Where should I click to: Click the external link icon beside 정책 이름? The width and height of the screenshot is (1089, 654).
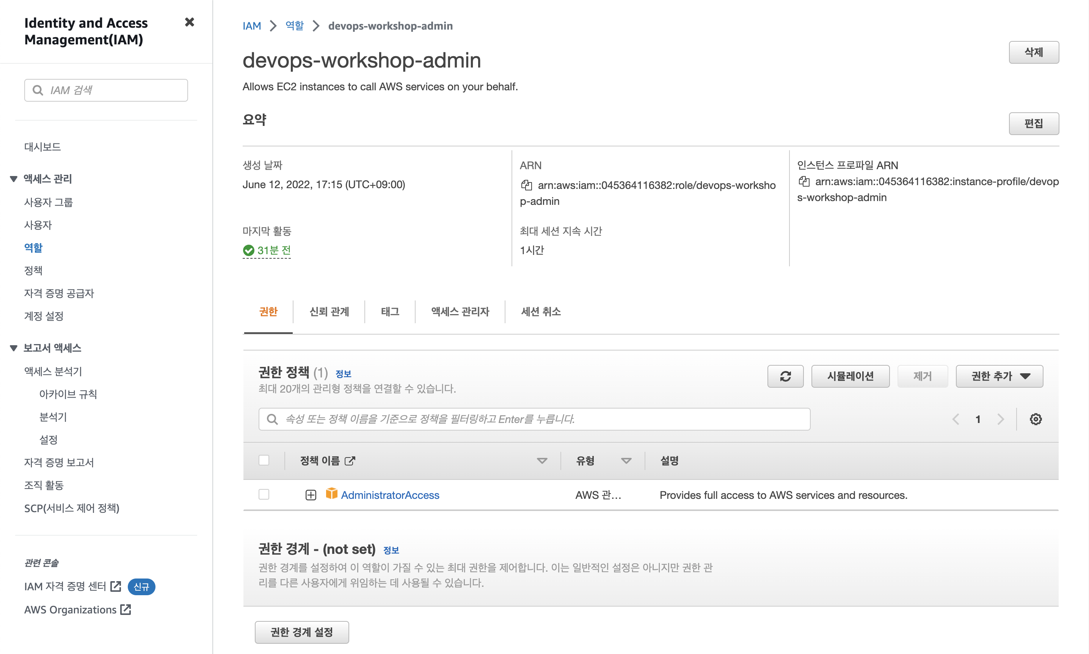pyautogui.click(x=350, y=461)
